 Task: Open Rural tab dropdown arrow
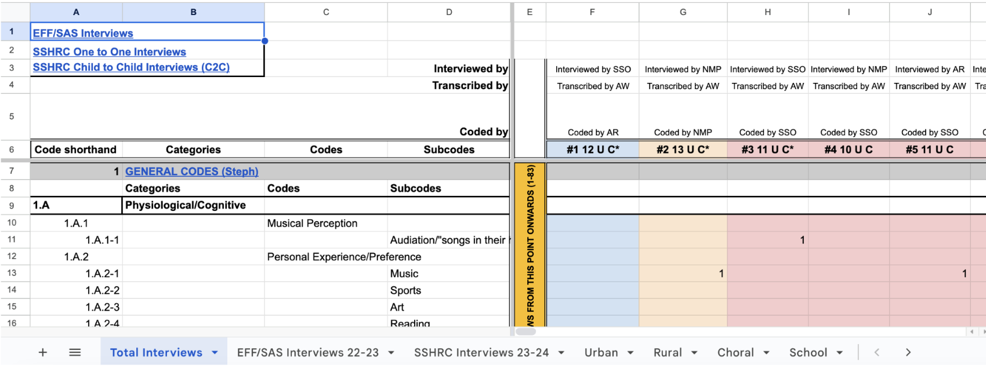[x=694, y=352]
